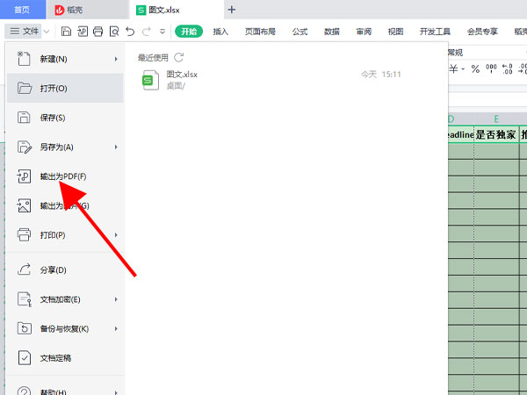
Task: Choose 分享(D) menu item
Action: pos(65,270)
